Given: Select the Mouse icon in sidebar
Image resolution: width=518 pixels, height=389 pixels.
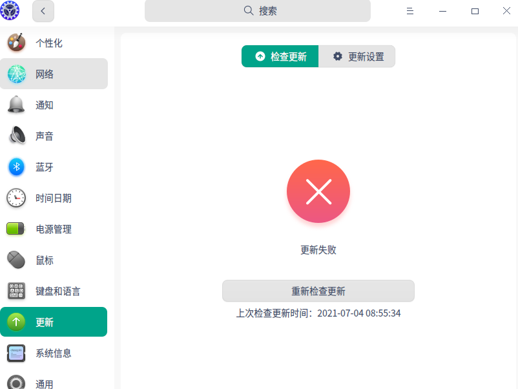Looking at the screenshot, I should (16, 260).
